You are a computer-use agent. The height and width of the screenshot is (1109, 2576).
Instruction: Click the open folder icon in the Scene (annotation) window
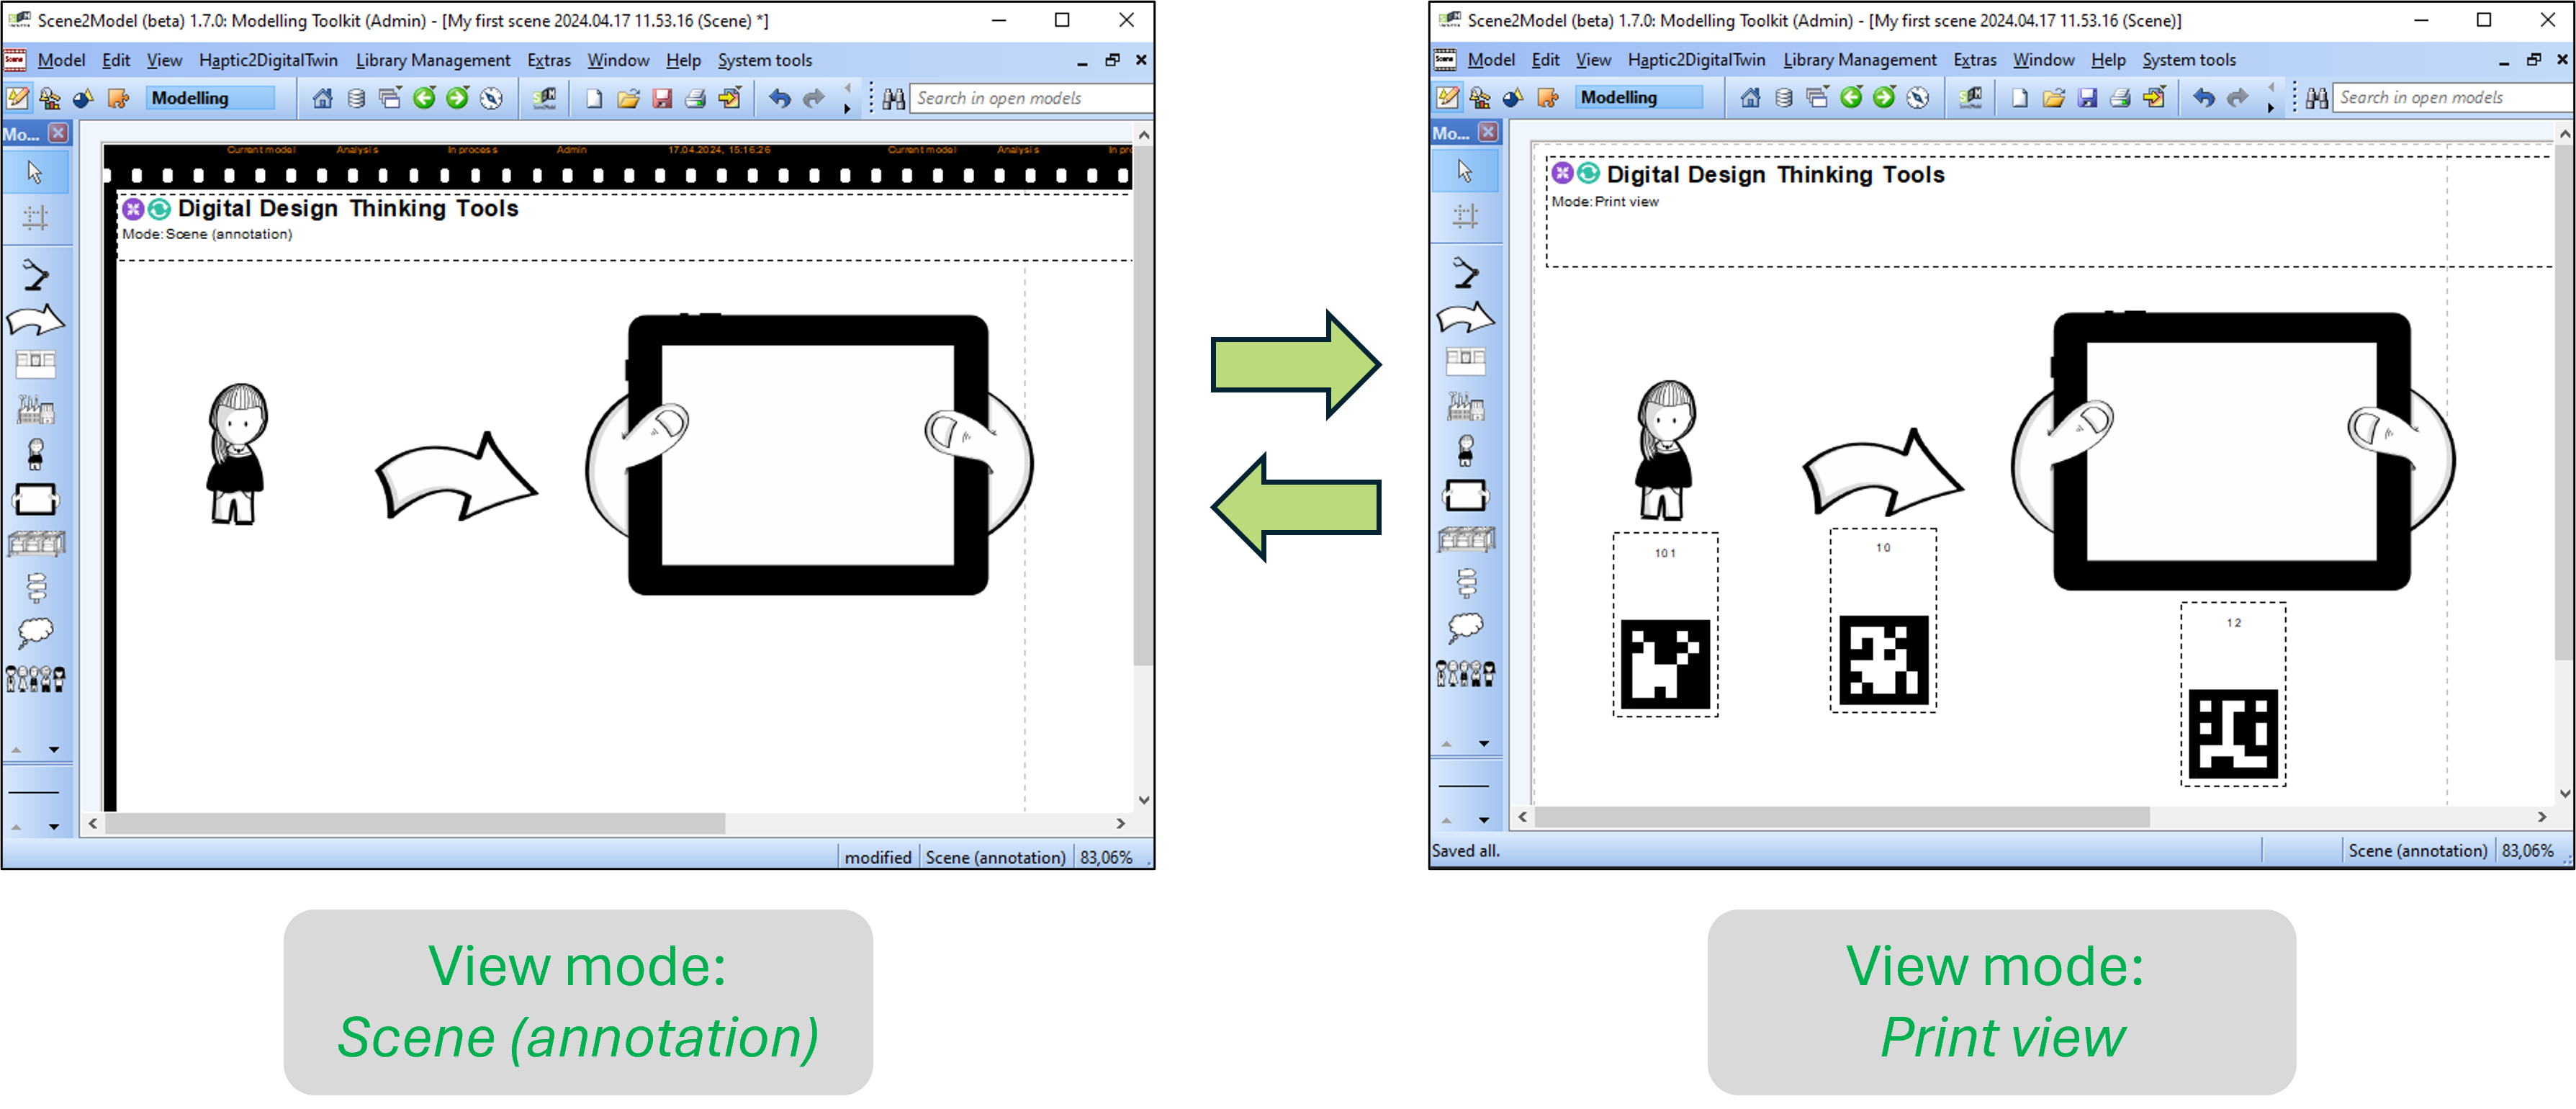(628, 98)
